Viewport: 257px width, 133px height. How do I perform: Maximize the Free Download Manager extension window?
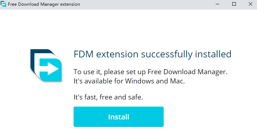234,4
